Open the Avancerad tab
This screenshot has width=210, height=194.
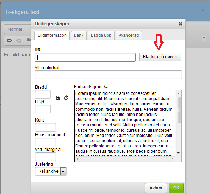tap(129, 35)
